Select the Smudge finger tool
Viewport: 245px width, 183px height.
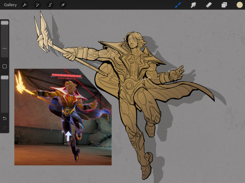[193, 5]
